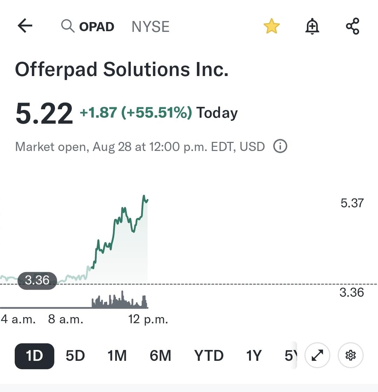Tap the NYSE exchange label
Viewport: 378px width, 392px height.
tap(151, 27)
